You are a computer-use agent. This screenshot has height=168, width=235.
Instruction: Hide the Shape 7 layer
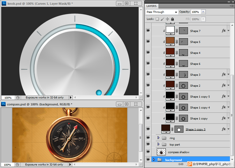pyautogui.click(x=148, y=31)
